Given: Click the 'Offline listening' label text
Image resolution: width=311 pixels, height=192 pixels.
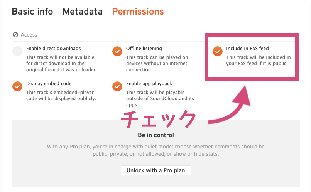Looking at the screenshot, I should (144, 49).
